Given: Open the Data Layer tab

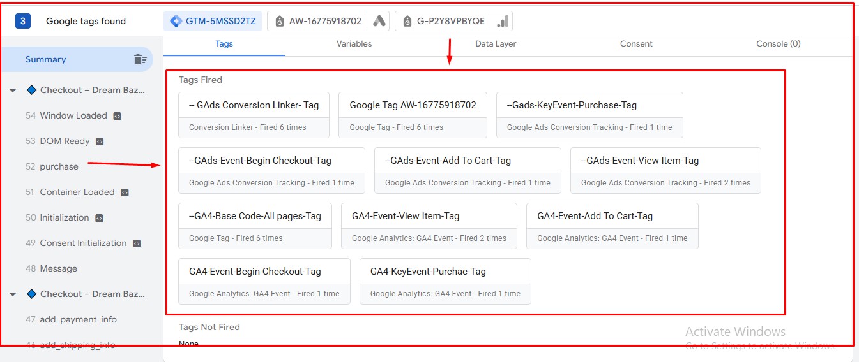Looking at the screenshot, I should point(496,44).
